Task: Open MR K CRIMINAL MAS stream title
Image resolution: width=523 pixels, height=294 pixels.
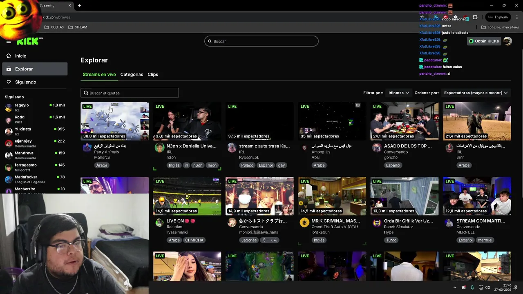Action: [x=336, y=221]
